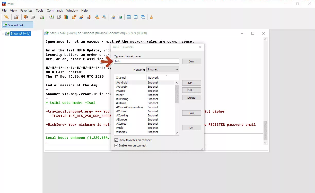The image size is (315, 193).
Task: Open the URLs List globe icon
Action: click(x=120, y=17)
